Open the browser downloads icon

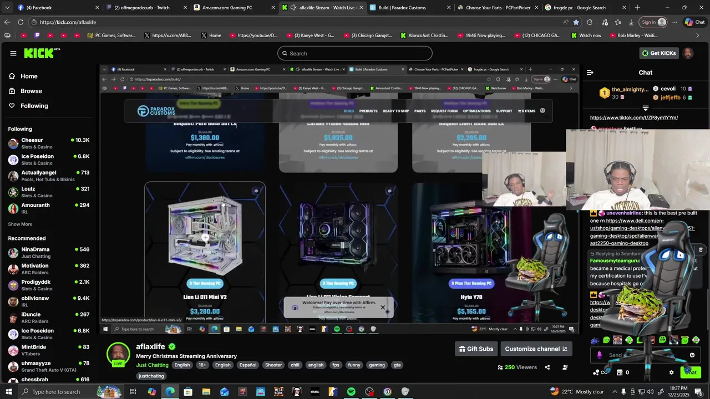click(631, 22)
